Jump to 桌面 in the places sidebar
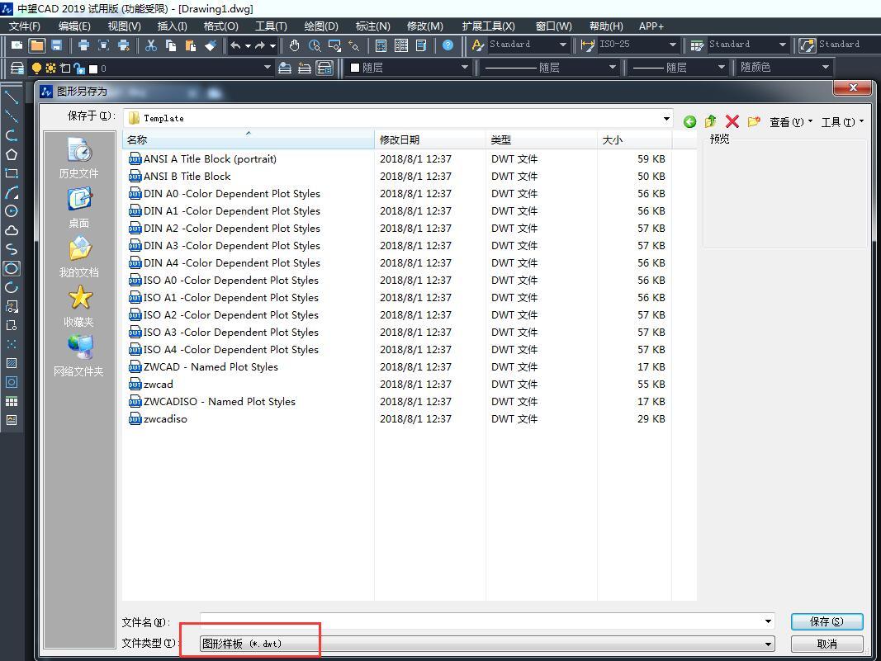 click(78, 207)
